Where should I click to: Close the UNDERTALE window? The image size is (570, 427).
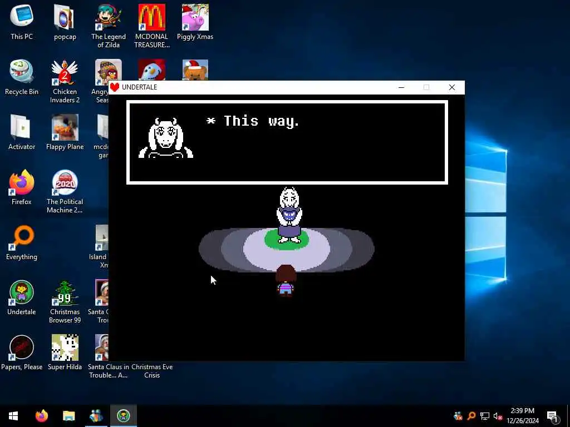(452, 87)
